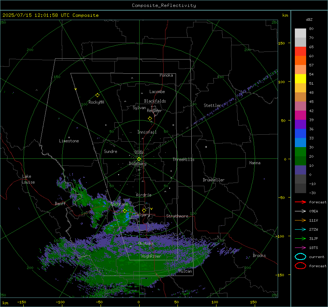The width and height of the screenshot is (328, 307).
Task: Click the Calgary city label
Action: [x=142, y=215]
